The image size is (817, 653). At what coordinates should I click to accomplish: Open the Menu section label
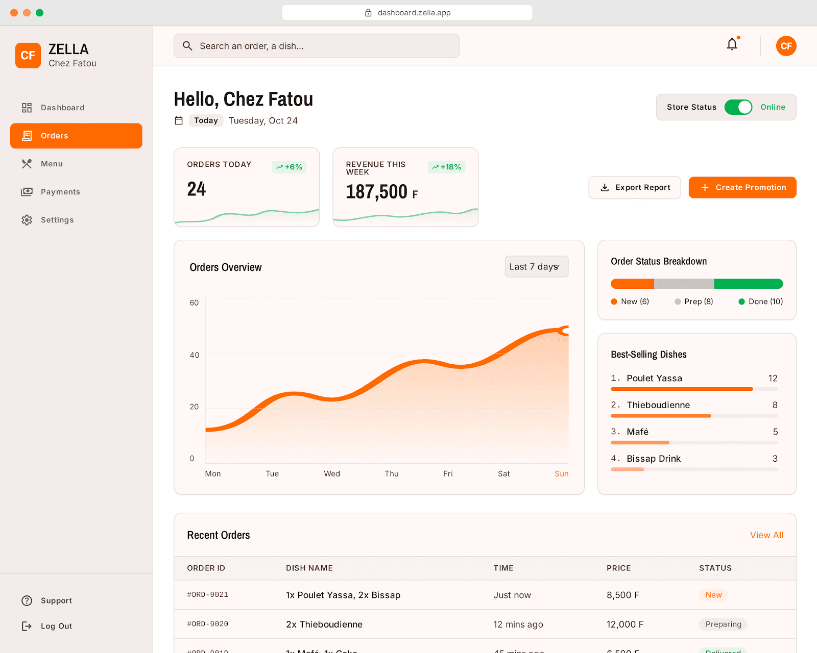tap(52, 164)
